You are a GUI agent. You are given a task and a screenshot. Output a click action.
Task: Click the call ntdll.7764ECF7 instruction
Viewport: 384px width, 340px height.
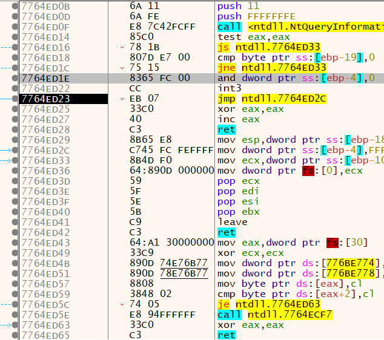(x=275, y=315)
